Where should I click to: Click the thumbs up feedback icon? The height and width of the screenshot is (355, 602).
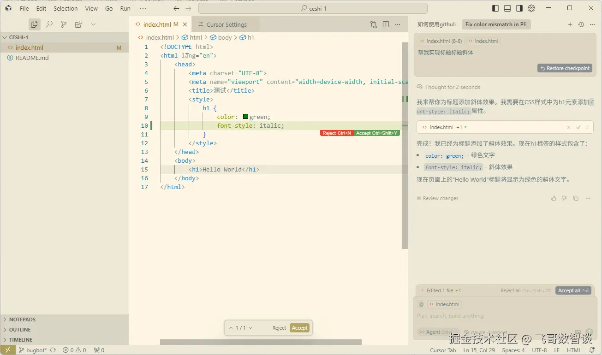554,198
